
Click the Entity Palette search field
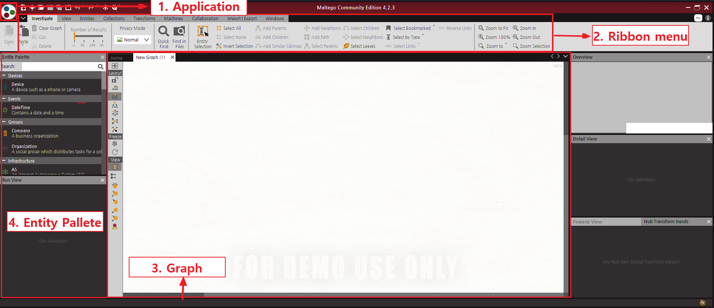coord(59,67)
